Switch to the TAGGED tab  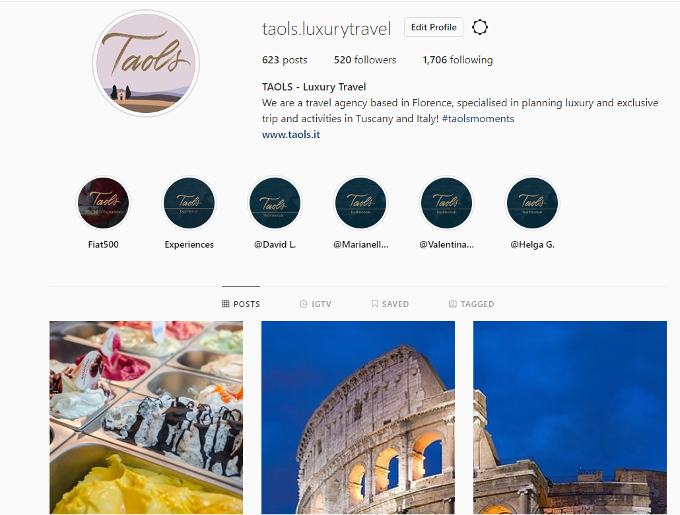[x=471, y=304]
